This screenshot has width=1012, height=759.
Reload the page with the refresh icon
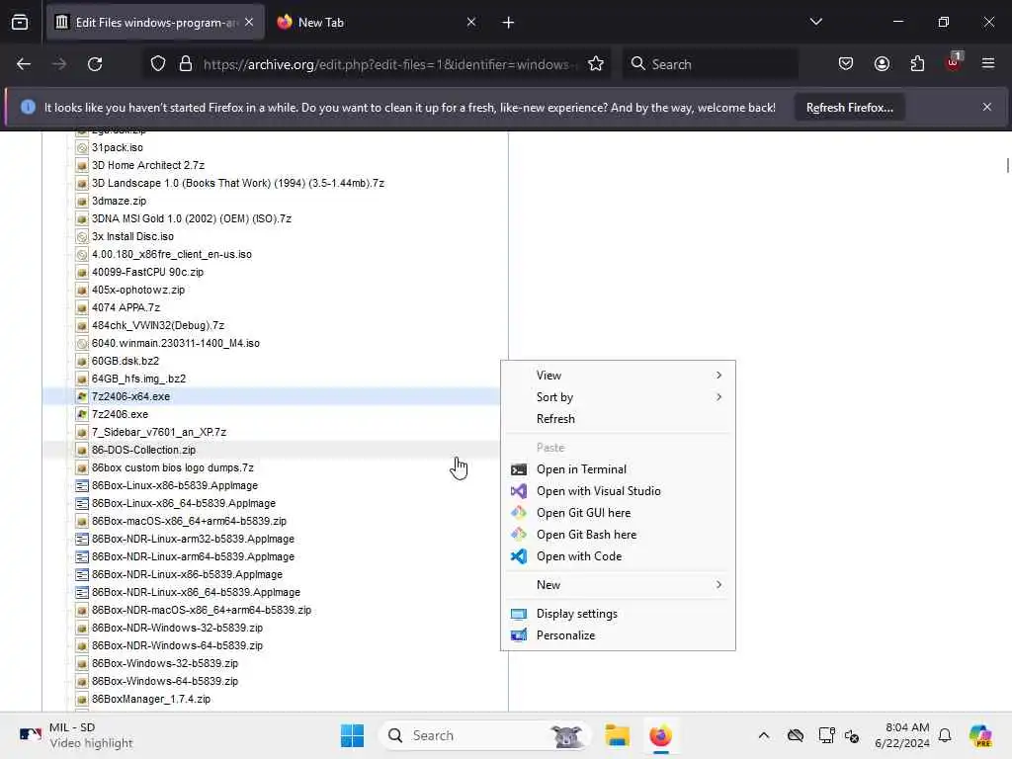pyautogui.click(x=95, y=64)
